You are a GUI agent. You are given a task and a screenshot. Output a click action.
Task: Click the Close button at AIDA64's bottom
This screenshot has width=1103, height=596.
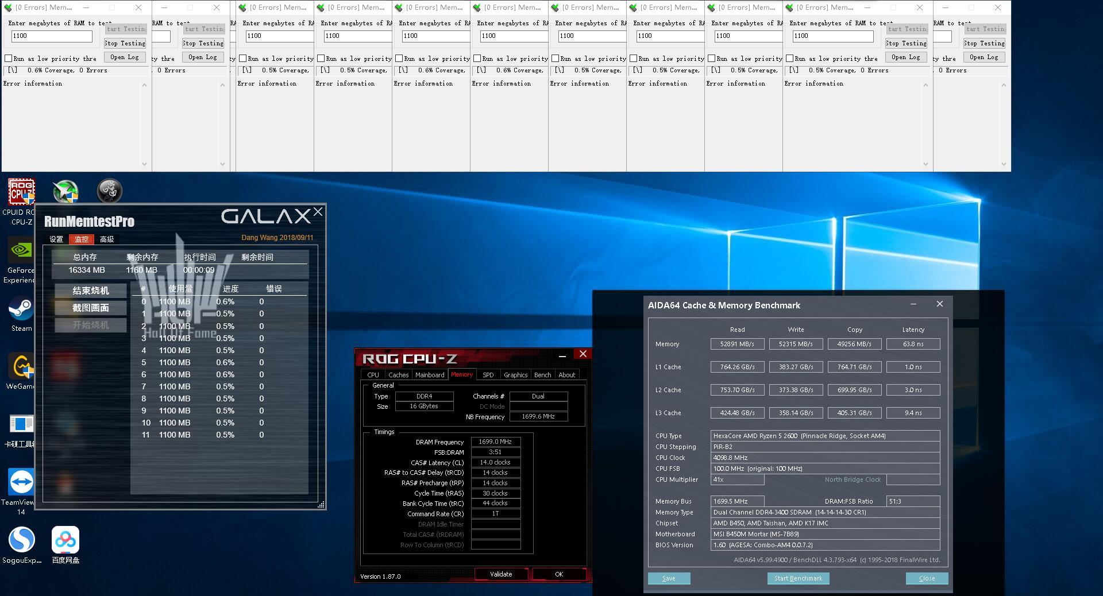927,578
